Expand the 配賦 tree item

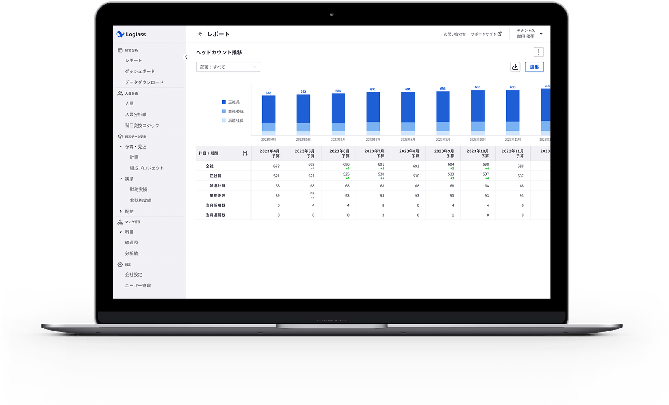coord(121,211)
